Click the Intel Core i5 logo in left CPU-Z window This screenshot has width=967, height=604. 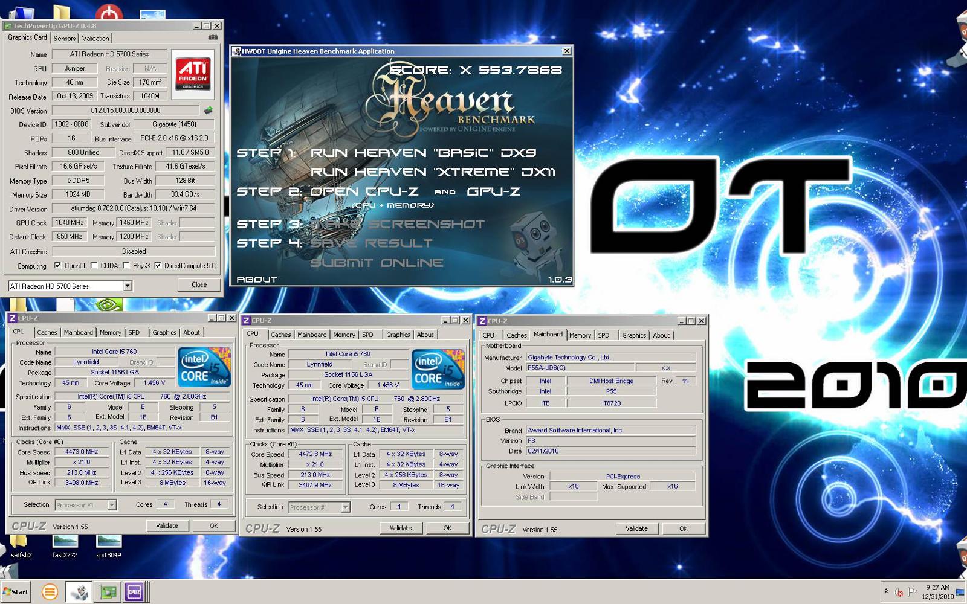coord(204,367)
